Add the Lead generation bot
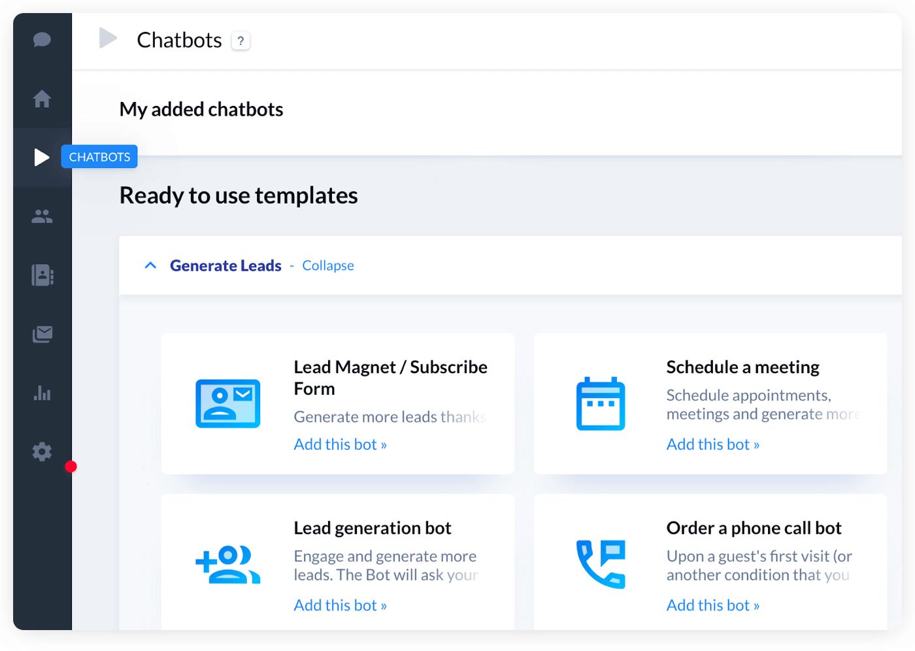915x651 pixels. click(x=340, y=605)
